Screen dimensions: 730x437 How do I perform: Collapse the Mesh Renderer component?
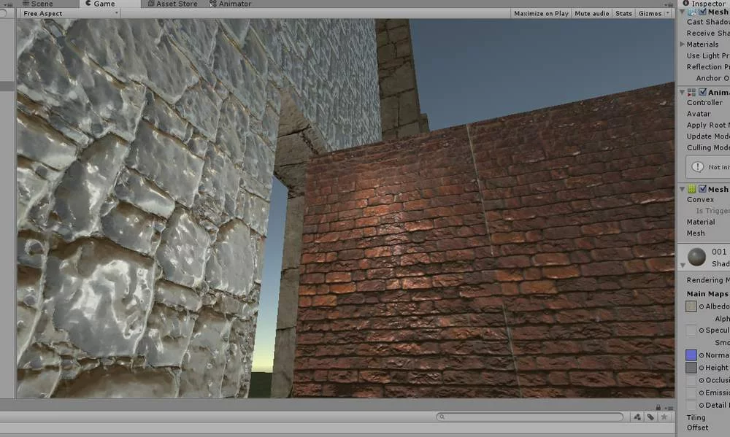click(682, 11)
